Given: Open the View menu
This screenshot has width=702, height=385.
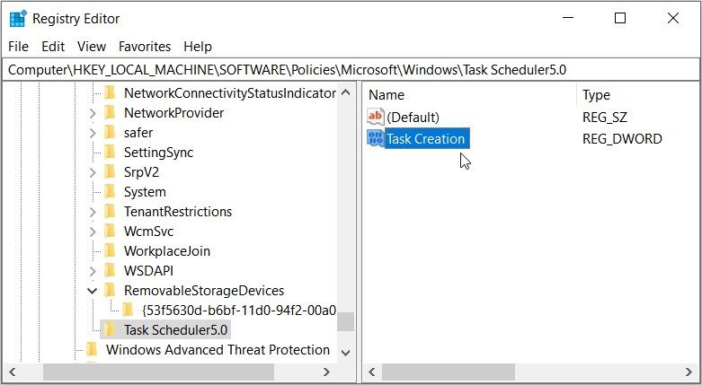Looking at the screenshot, I should tap(92, 47).
